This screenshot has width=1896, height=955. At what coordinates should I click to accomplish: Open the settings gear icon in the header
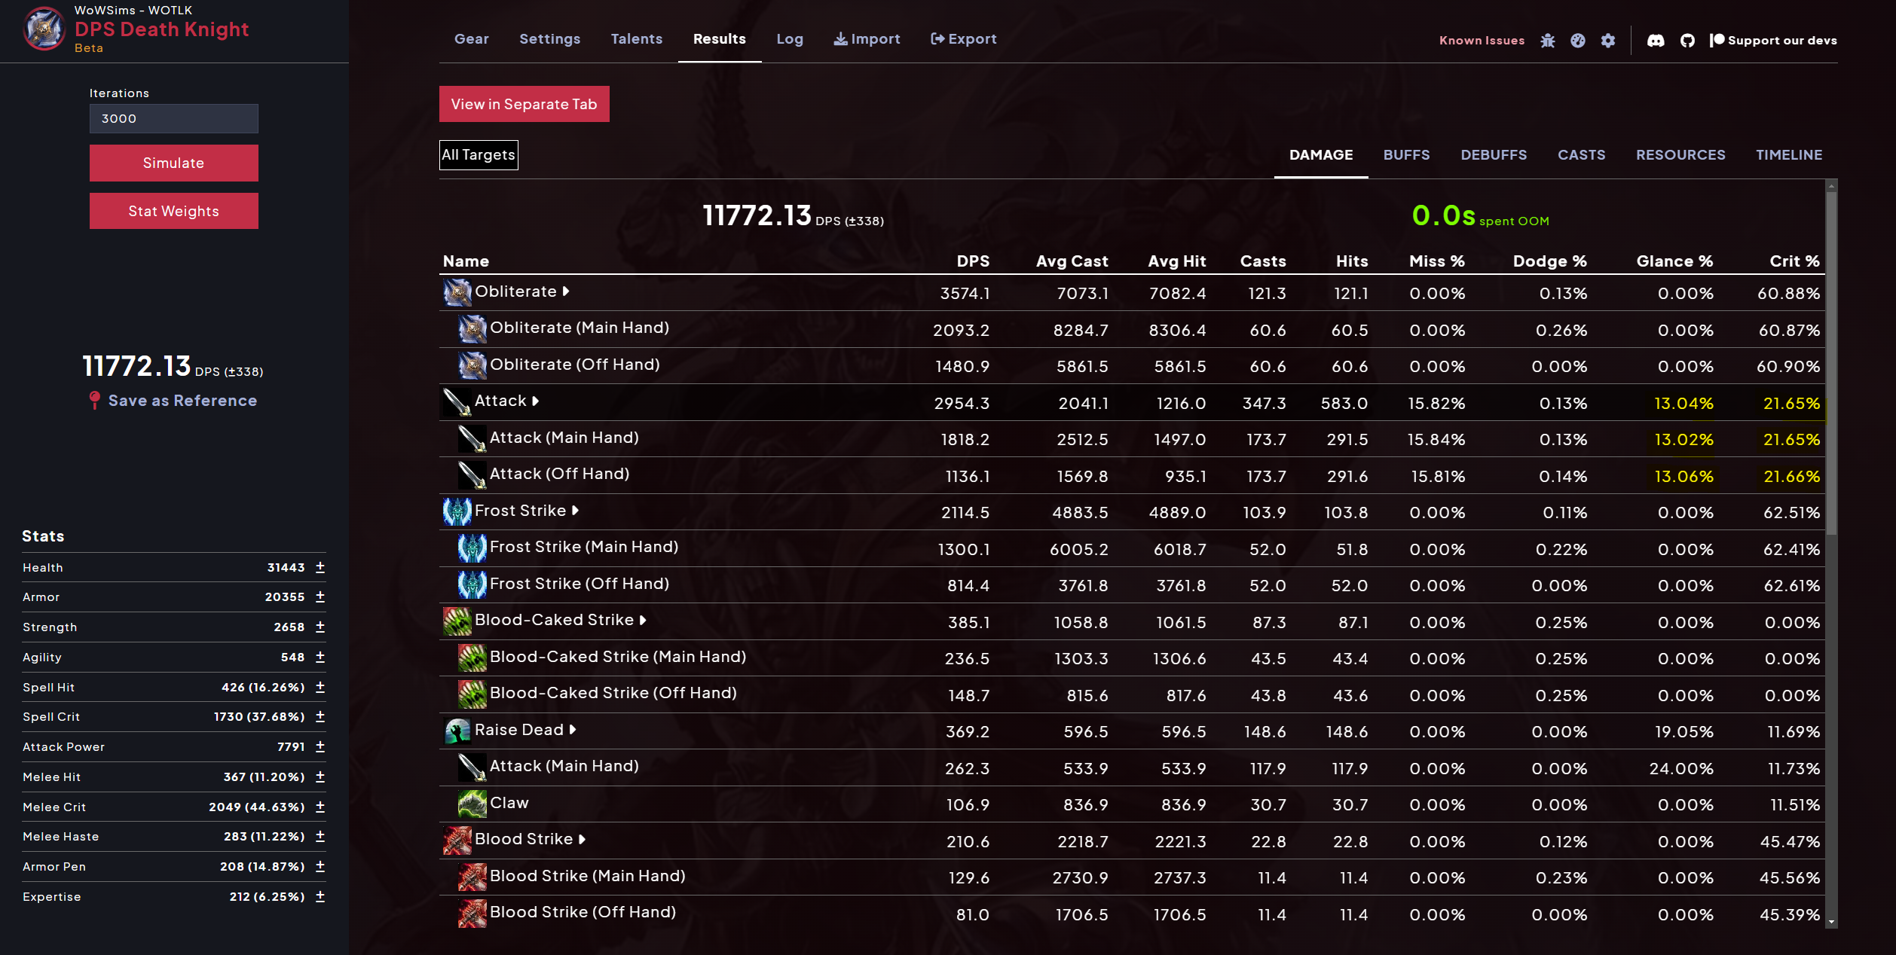tap(1608, 41)
